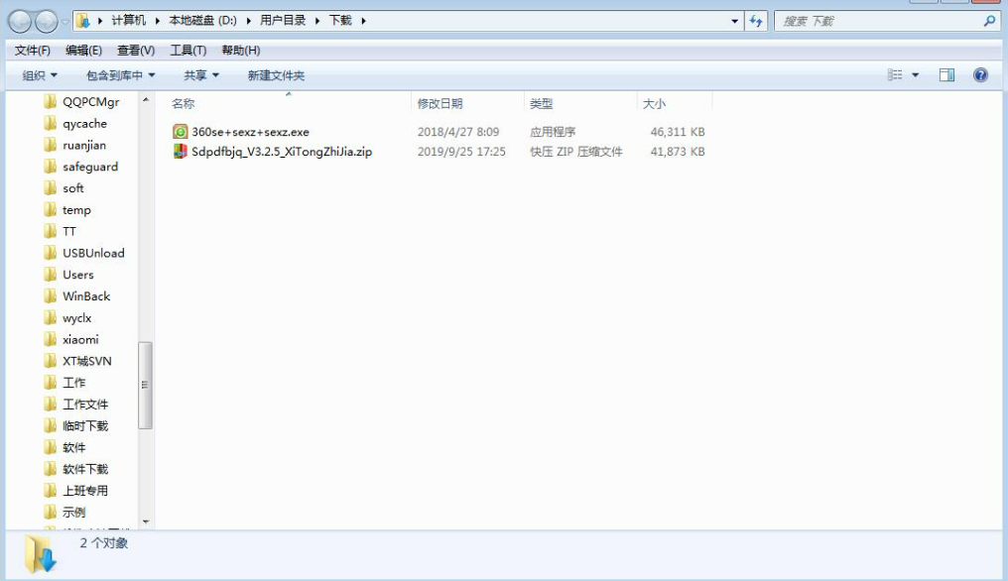This screenshot has height=581, width=1008.
Task: Click the soft folder icon
Action: pyautogui.click(x=51, y=188)
